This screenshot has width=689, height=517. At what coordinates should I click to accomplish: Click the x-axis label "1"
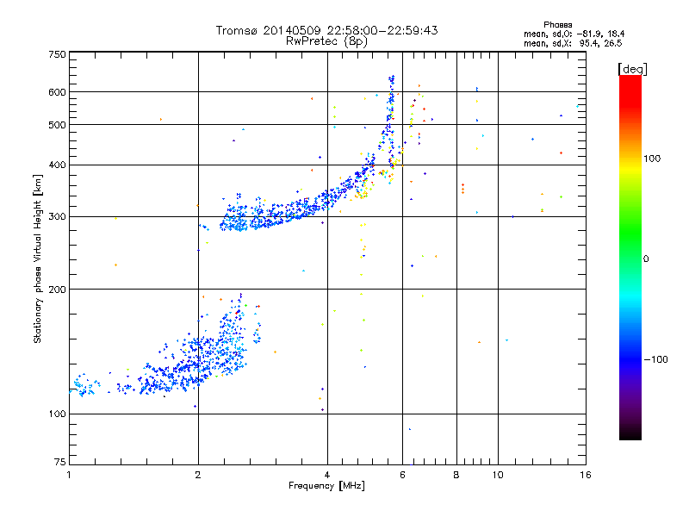69,475
